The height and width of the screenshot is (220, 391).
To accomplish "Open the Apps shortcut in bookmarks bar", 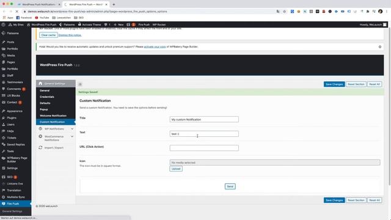I will coord(8,18).
